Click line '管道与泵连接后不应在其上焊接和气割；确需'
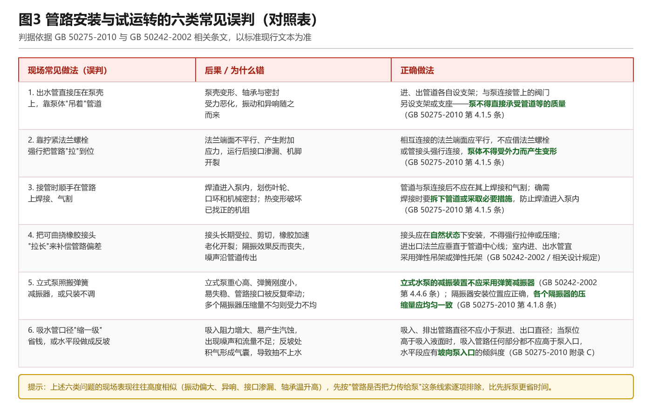The height and width of the screenshot is (410, 652). point(475,188)
